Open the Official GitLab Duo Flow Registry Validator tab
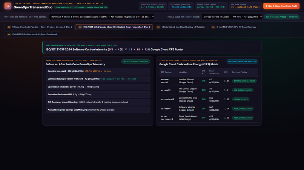The height and width of the screenshot is (170, 304). [181, 27]
